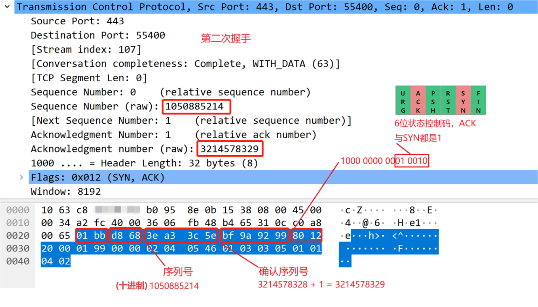Click ASCII text for row 0030
Image resolution: width=538 pixels, height=307 pixels.
point(389,249)
